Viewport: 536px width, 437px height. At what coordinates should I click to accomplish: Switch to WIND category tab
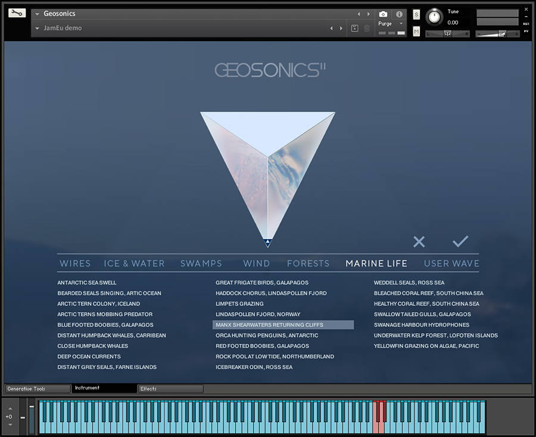pos(256,263)
